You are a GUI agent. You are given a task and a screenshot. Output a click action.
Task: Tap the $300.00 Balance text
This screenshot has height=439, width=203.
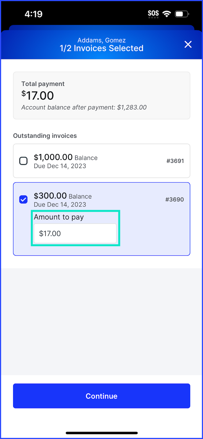pyautogui.click(x=63, y=196)
